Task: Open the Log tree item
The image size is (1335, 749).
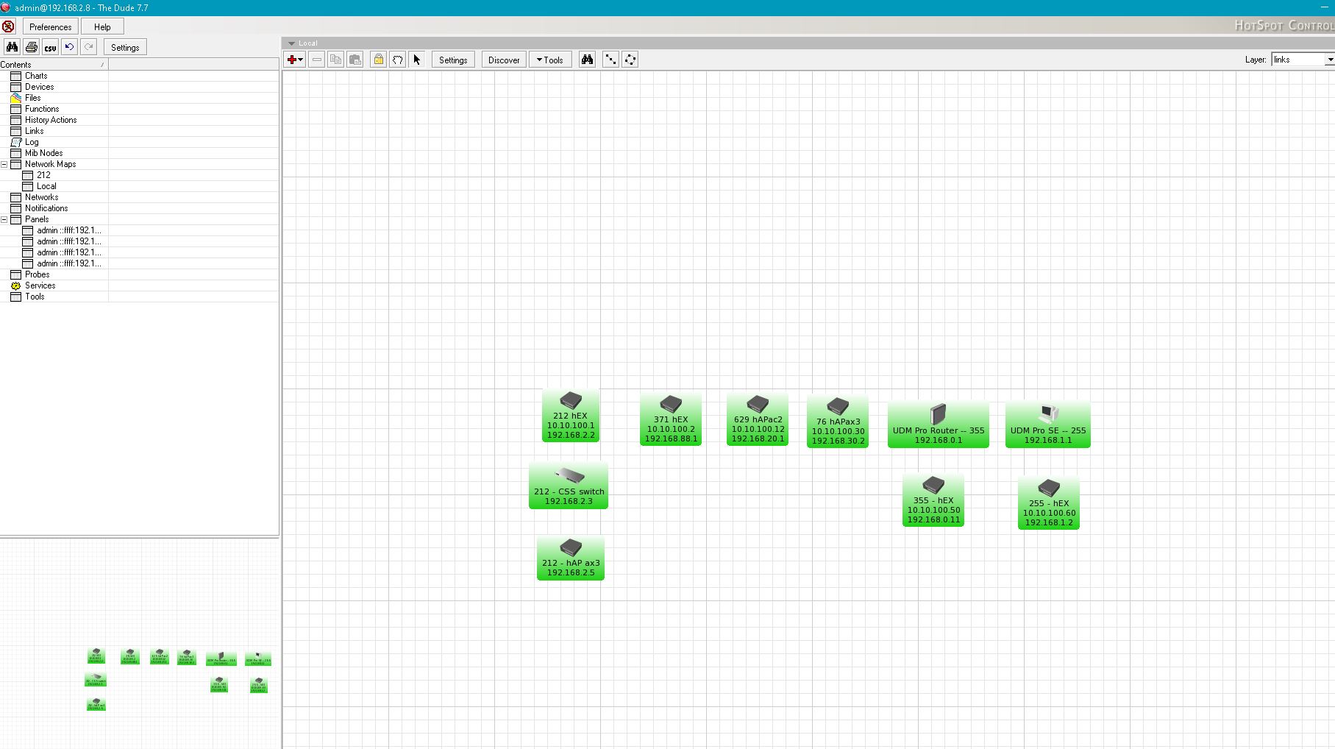Action: (32, 142)
